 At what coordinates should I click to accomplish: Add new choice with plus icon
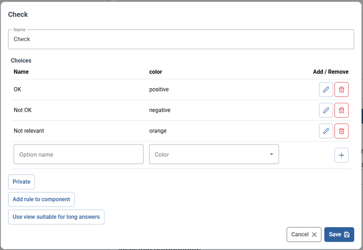tap(341, 155)
